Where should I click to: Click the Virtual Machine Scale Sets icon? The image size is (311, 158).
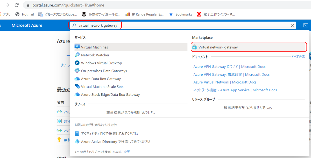[77, 86]
